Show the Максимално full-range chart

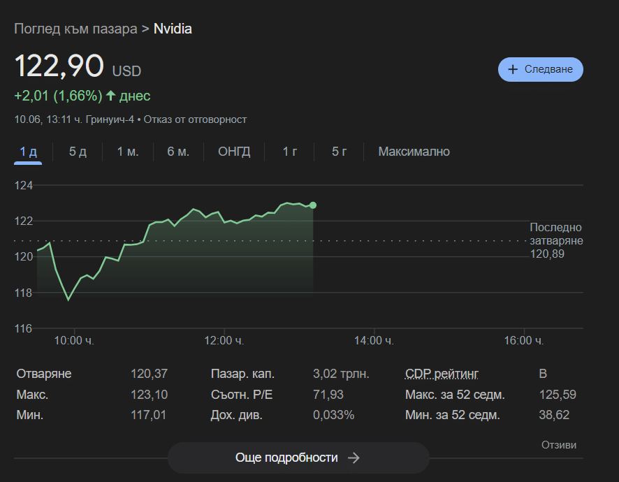[414, 152]
